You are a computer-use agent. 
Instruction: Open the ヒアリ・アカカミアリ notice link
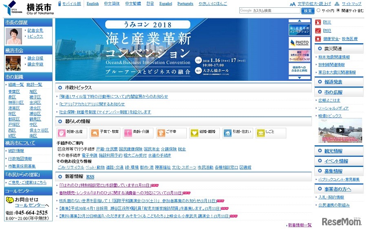tap(92, 104)
